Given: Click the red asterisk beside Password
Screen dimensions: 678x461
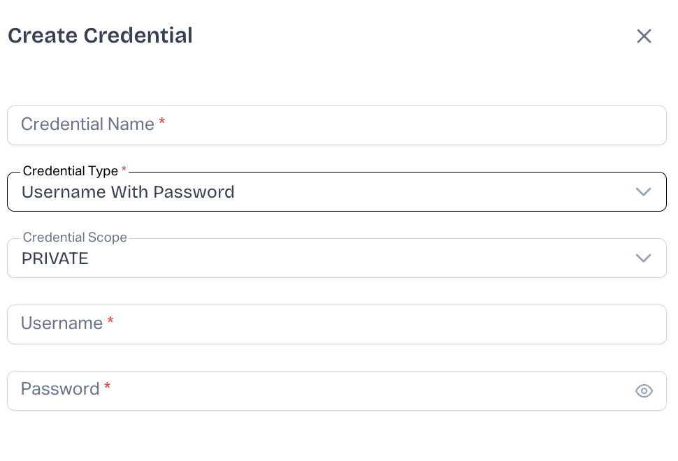Looking at the screenshot, I should pos(107,388).
